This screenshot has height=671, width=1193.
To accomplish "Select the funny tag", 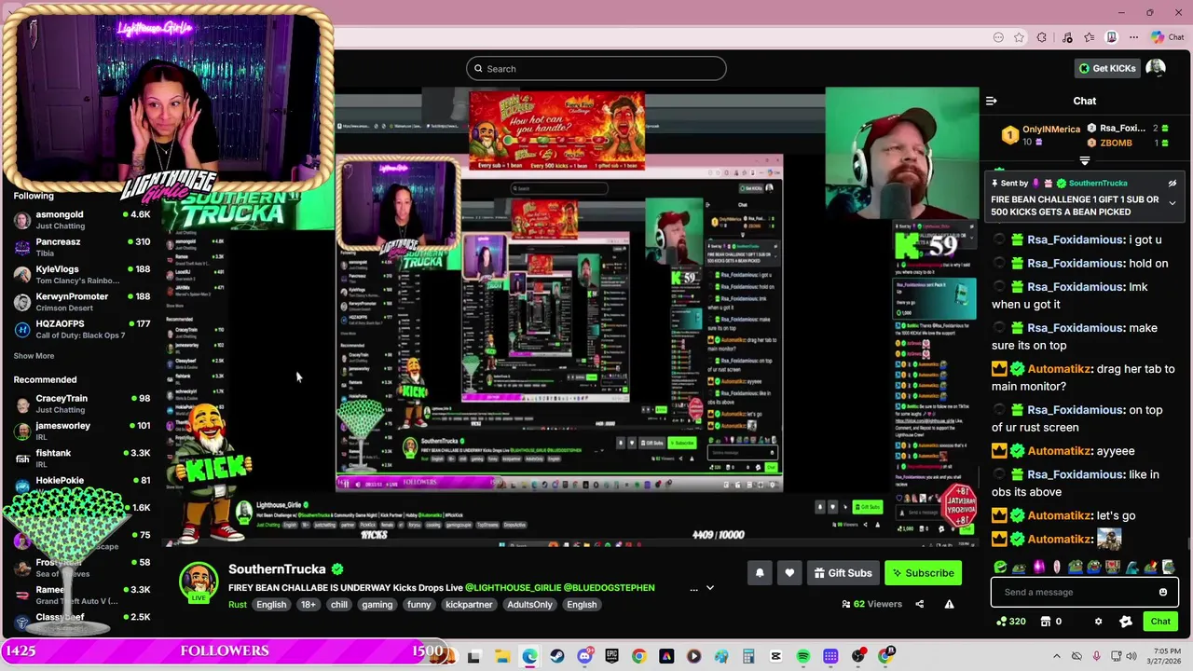I will [419, 605].
